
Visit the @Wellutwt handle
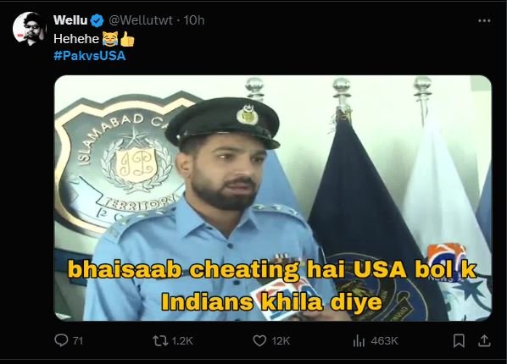point(141,20)
